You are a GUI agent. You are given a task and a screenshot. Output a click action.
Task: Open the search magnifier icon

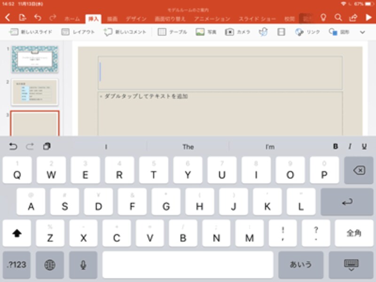(x=338, y=17)
